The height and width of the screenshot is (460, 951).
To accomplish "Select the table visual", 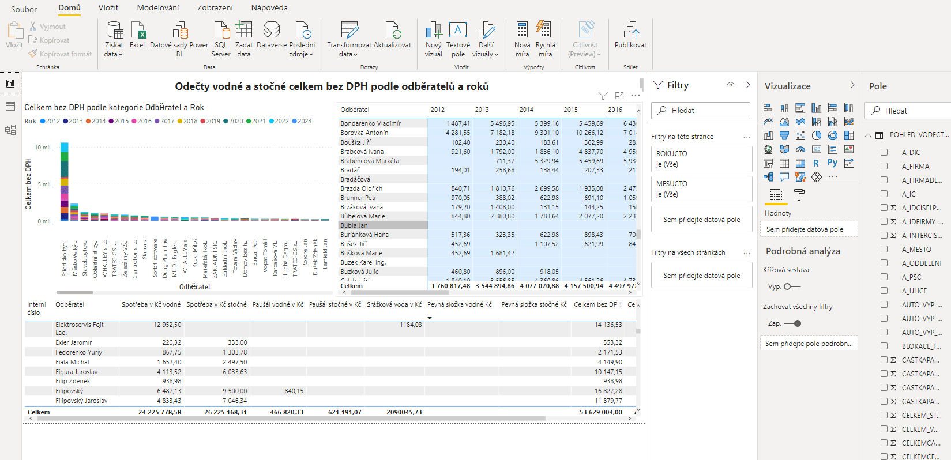I will 784,163.
